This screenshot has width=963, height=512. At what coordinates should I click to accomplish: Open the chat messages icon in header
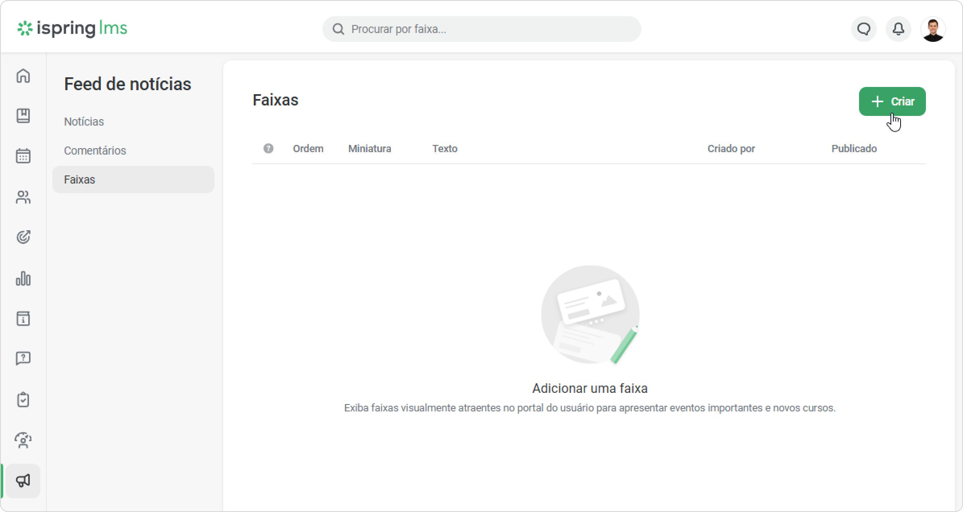pyautogui.click(x=863, y=29)
